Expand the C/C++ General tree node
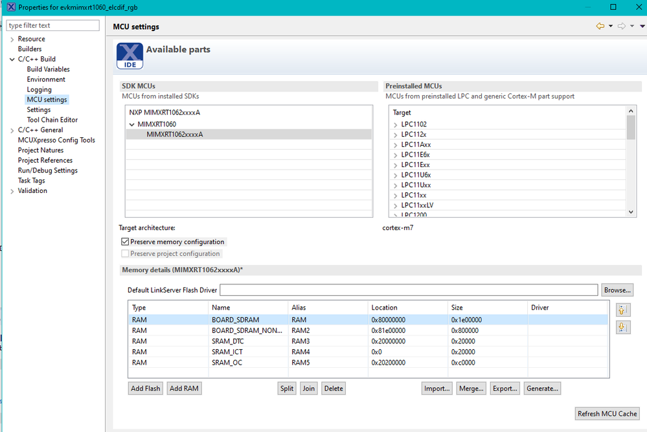 point(12,130)
